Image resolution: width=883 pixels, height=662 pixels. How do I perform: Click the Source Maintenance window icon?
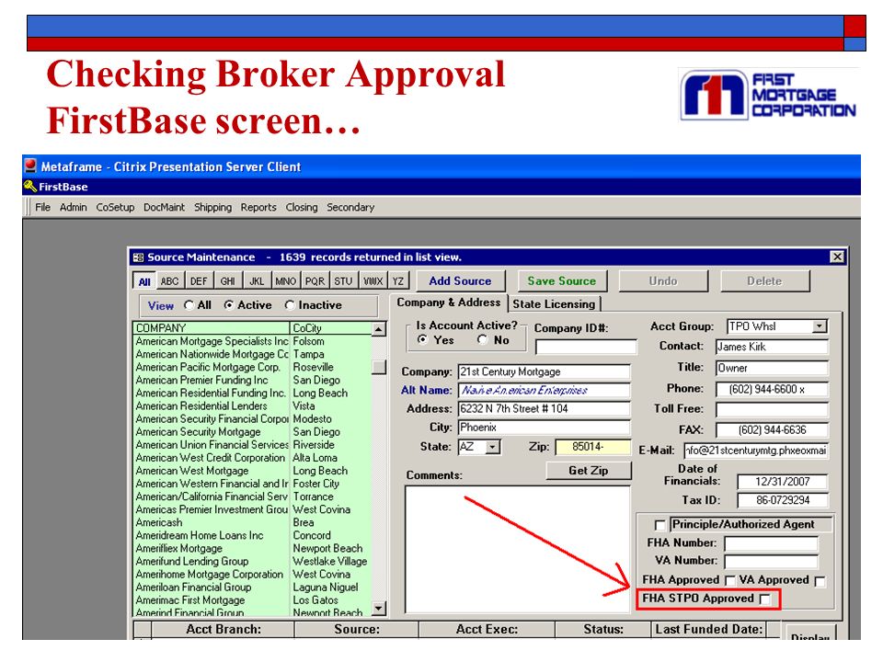(138, 257)
